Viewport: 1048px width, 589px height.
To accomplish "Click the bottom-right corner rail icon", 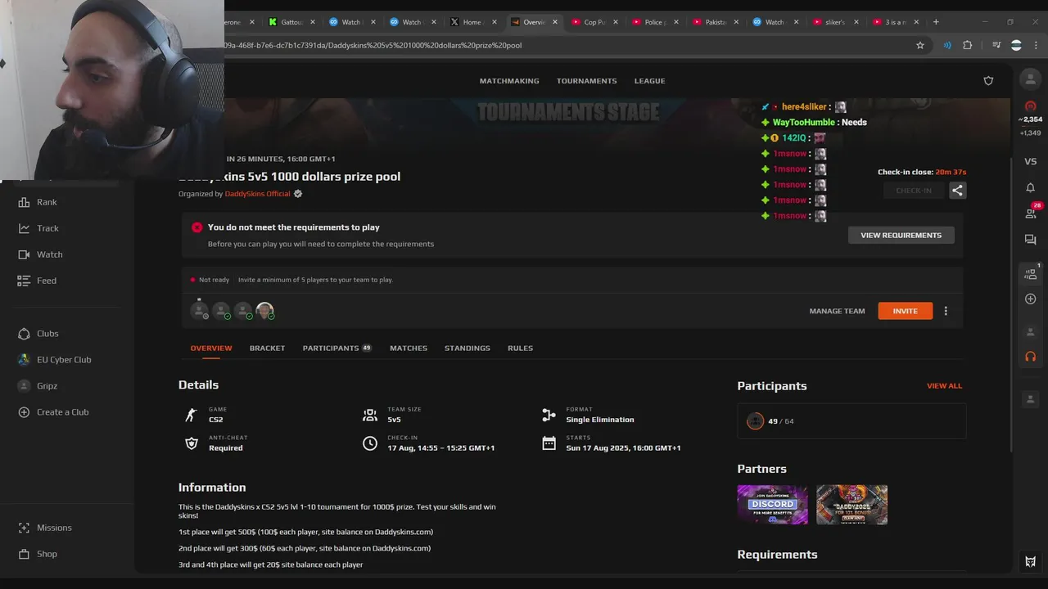I will tap(1031, 562).
